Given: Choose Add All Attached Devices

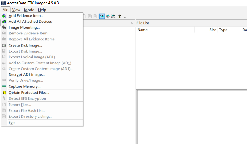Looking at the screenshot, I should 30,22.
